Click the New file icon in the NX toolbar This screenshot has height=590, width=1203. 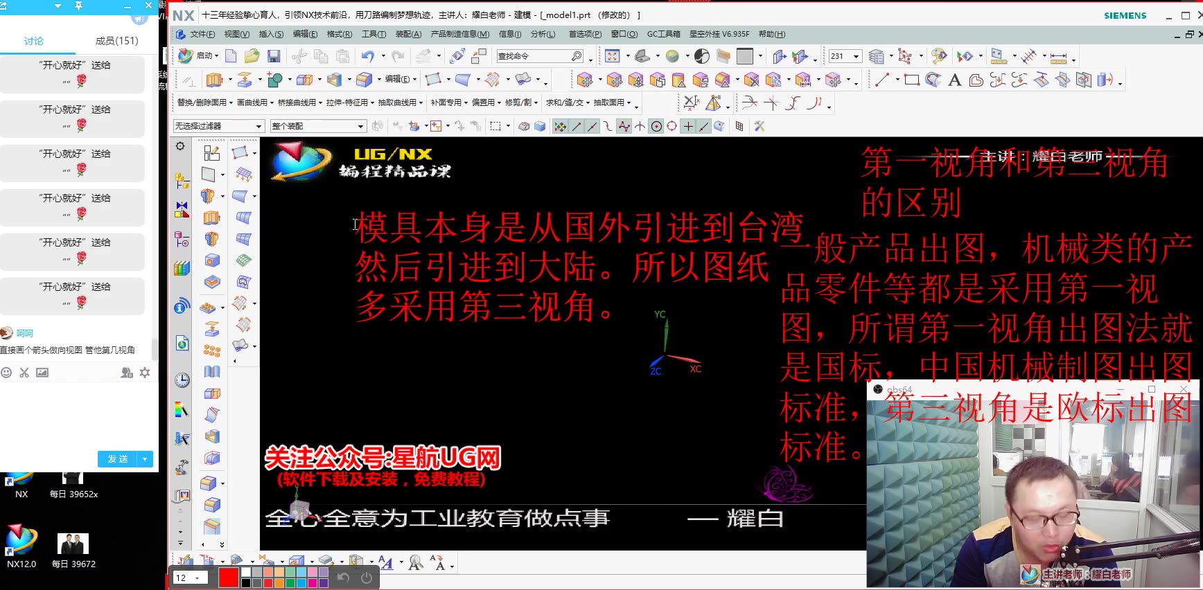[231, 56]
